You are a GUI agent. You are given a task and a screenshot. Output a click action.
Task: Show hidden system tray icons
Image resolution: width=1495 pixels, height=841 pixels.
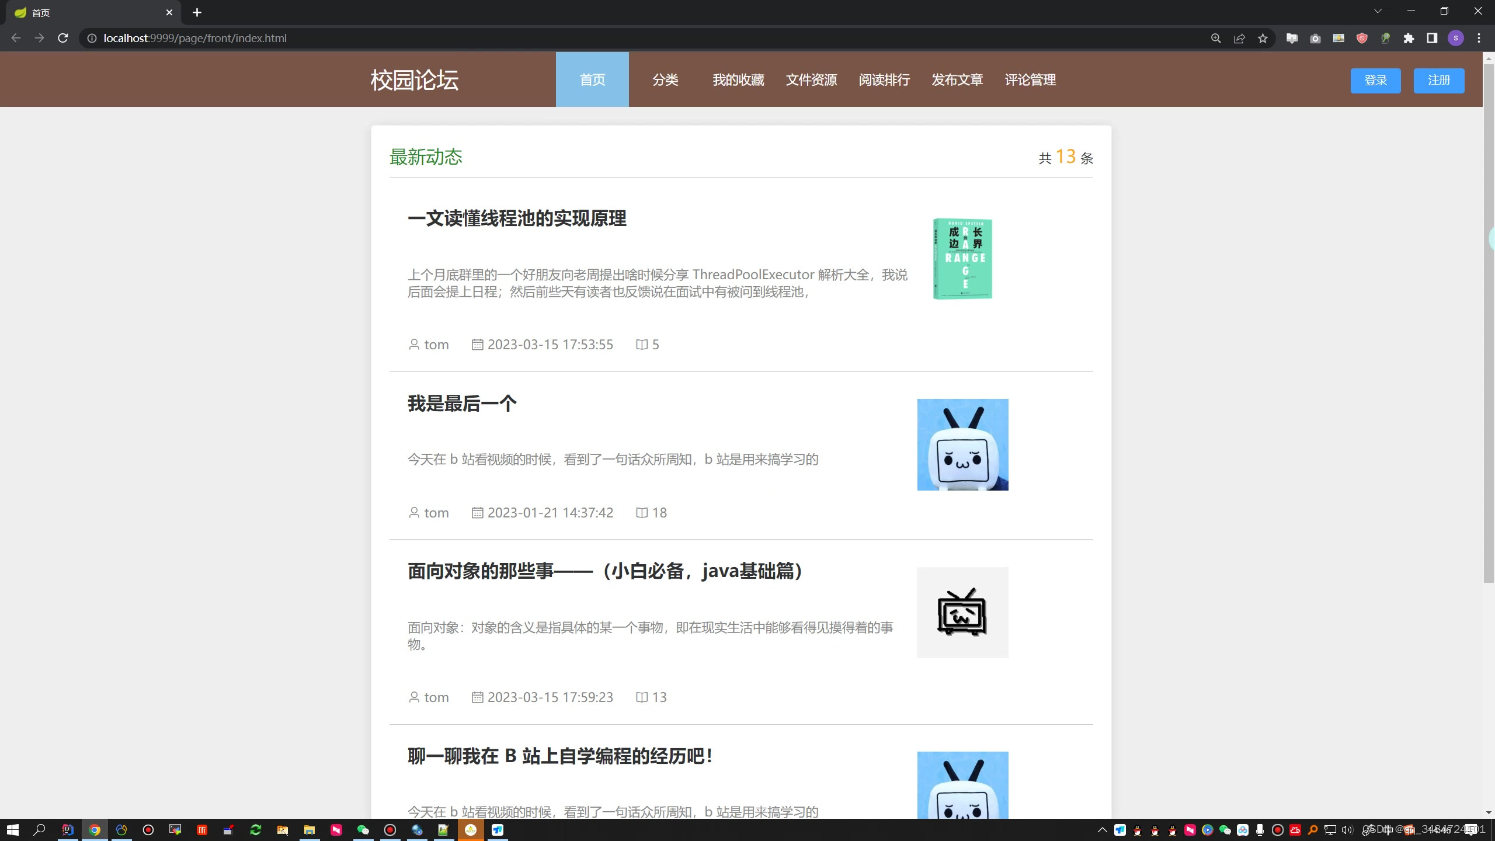click(1102, 829)
